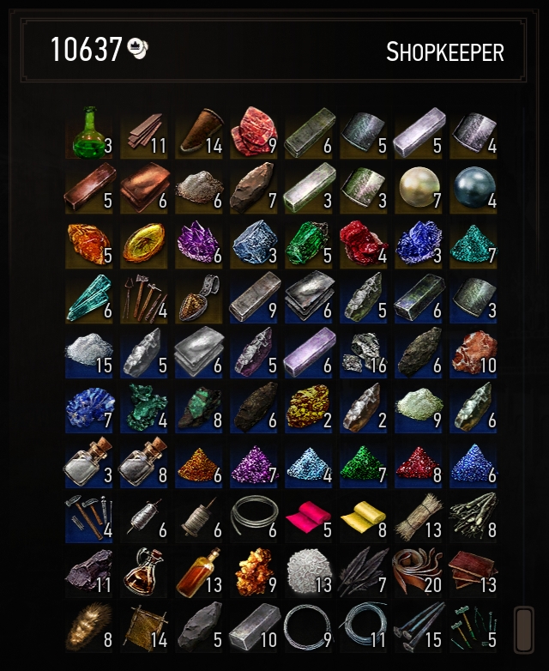Select the white powder pile, quantity 15
Viewport: 549px width, 671px height.
click(x=89, y=353)
